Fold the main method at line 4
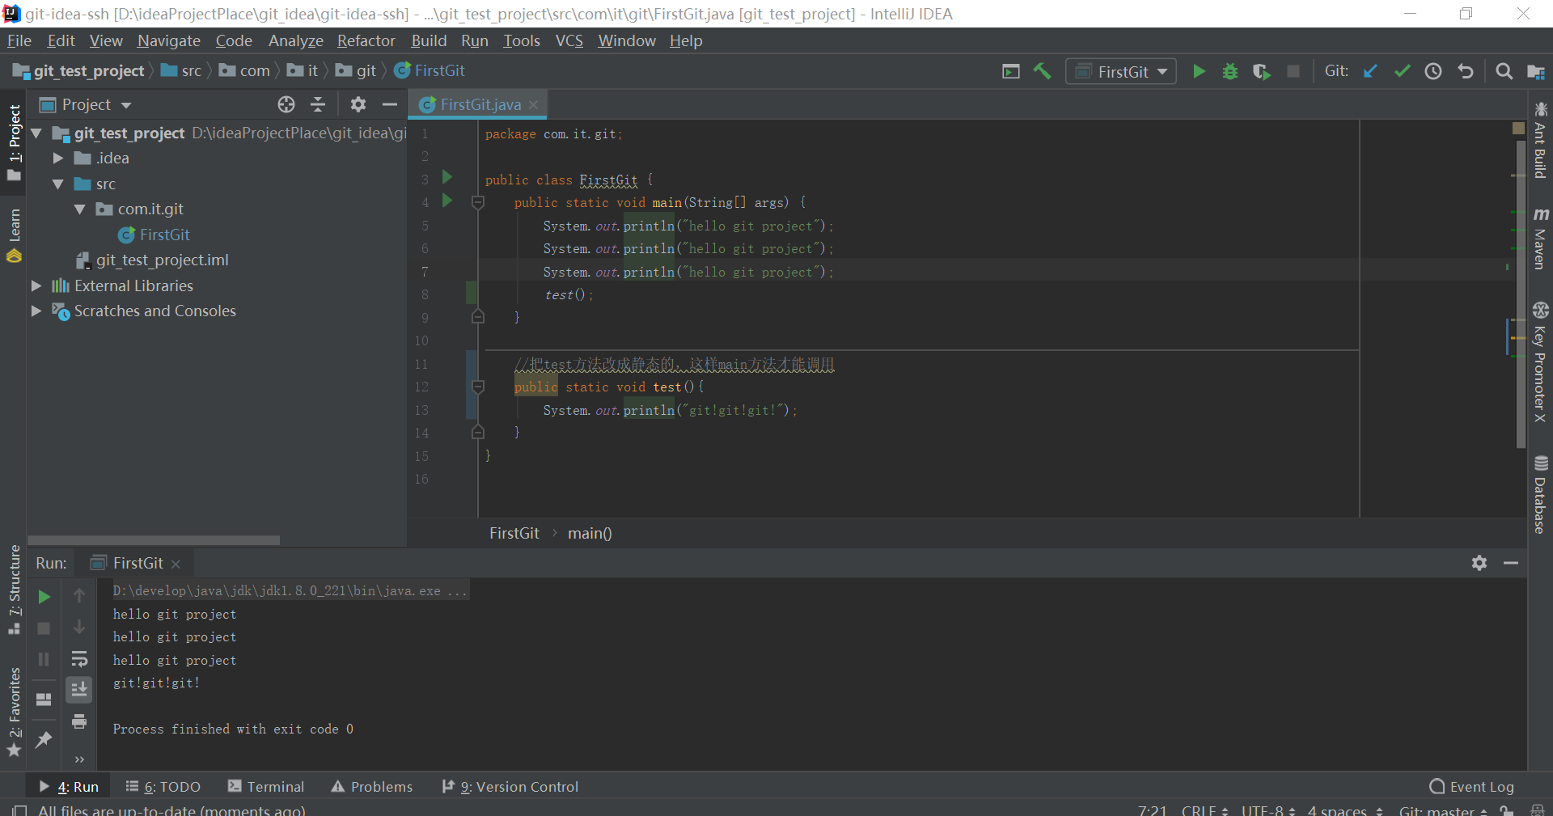 point(478,202)
